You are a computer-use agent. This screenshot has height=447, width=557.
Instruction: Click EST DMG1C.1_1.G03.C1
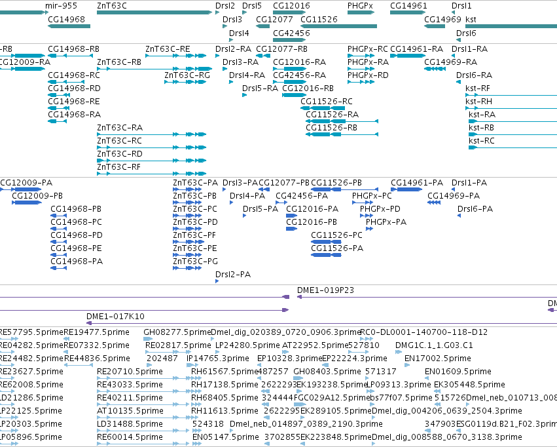coord(434,345)
